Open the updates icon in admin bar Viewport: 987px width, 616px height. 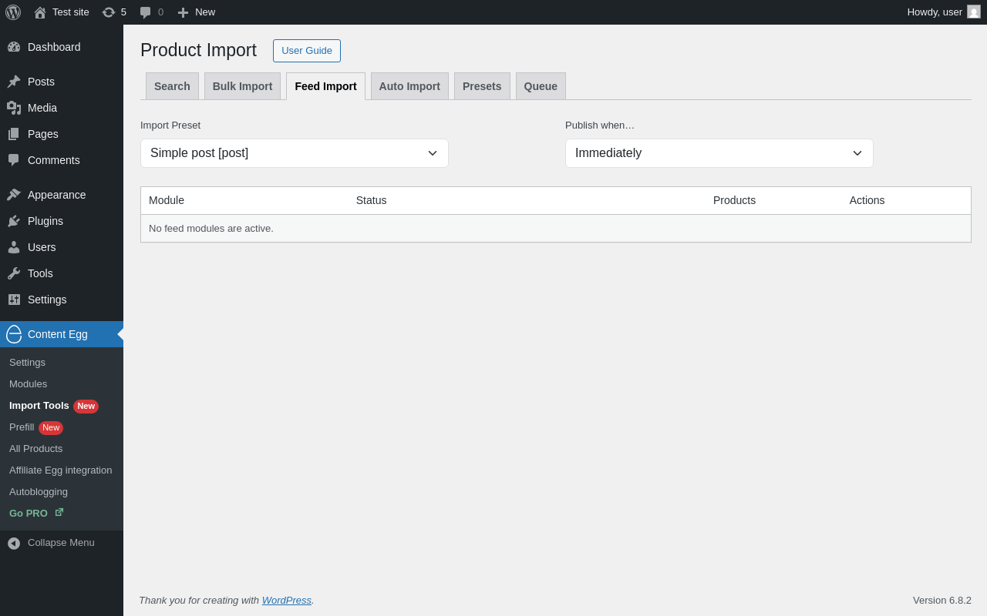109,12
